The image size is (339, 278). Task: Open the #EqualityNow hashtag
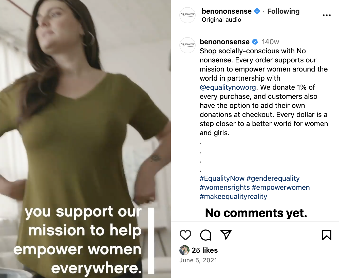(222, 178)
